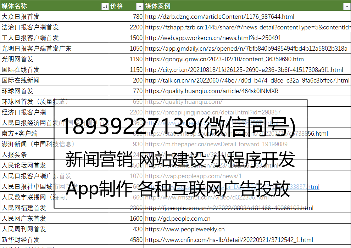Click the www.peopleweekly.cn URL cell
The height and width of the screenshot is (248, 351).
tap(247, 229)
